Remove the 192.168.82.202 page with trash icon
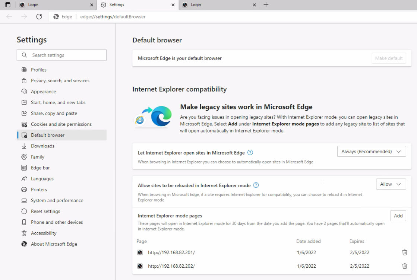Viewport: 417px width, 280px height. coord(405,266)
